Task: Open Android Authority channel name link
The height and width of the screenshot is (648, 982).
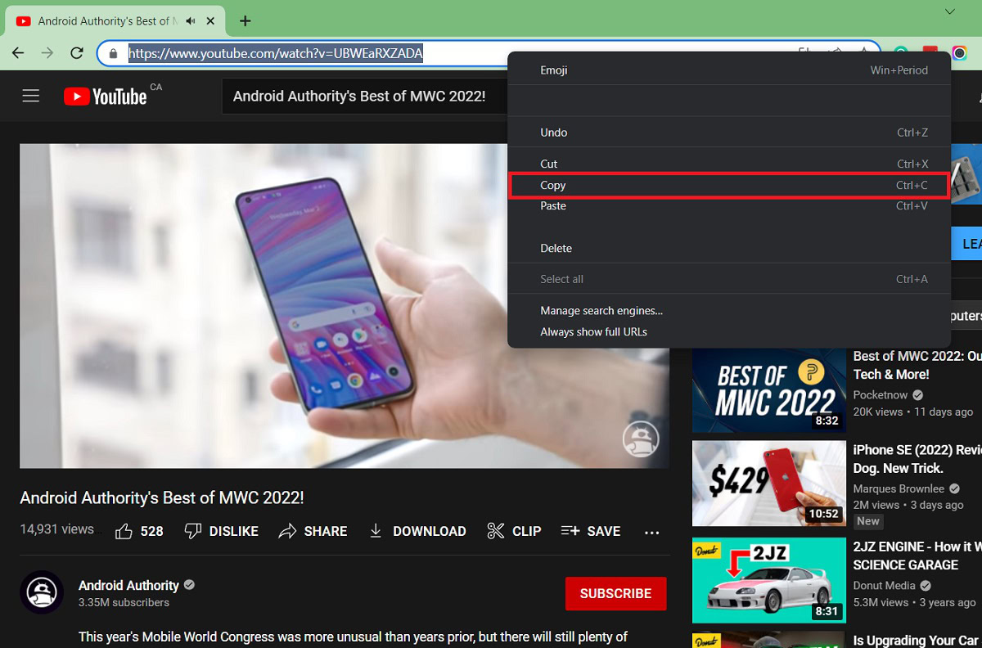Action: (128, 586)
